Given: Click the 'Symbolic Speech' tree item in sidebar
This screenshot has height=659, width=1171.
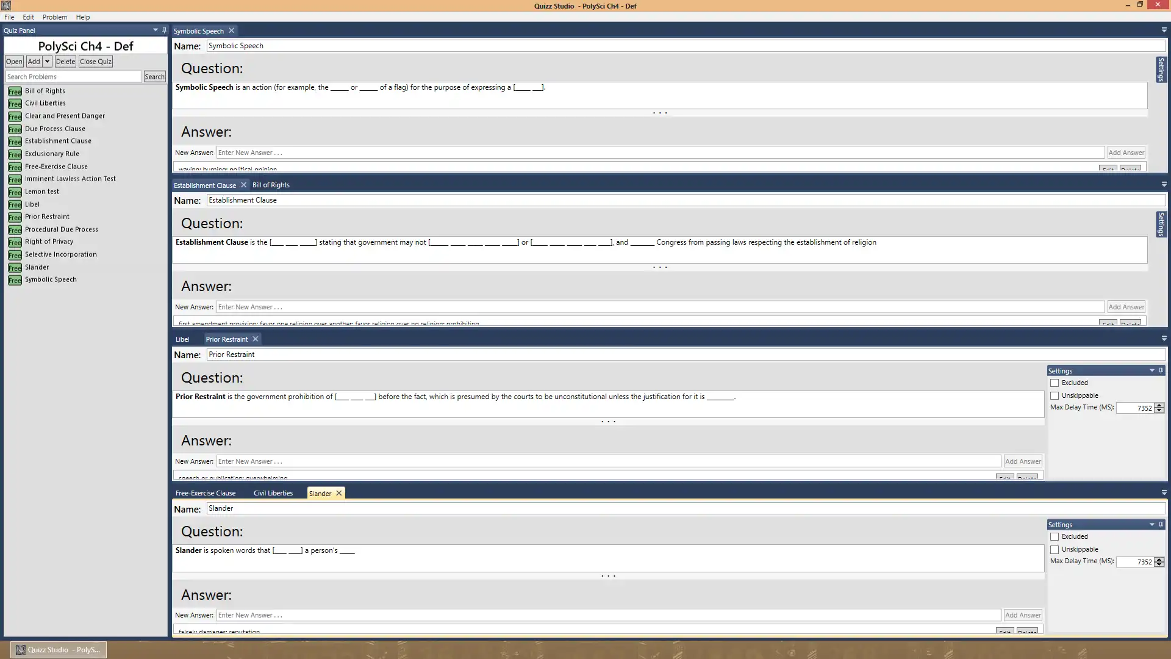Looking at the screenshot, I should coord(51,279).
